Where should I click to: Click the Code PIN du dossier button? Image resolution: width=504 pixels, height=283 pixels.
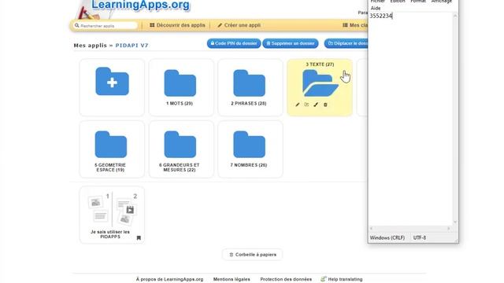[x=234, y=43]
